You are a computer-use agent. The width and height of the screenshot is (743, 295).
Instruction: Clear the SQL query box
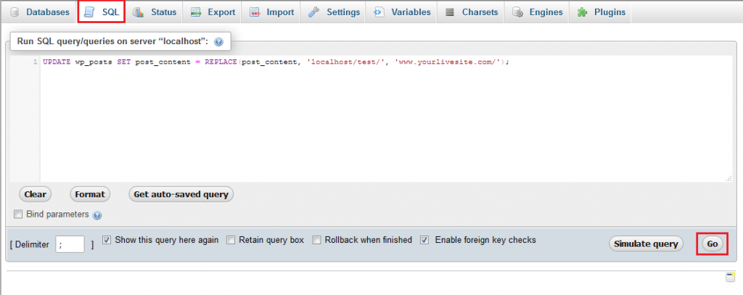(x=35, y=194)
